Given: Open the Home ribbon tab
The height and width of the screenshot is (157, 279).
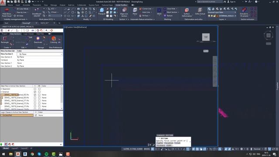Looking at the screenshot, I should [x=10, y=5].
